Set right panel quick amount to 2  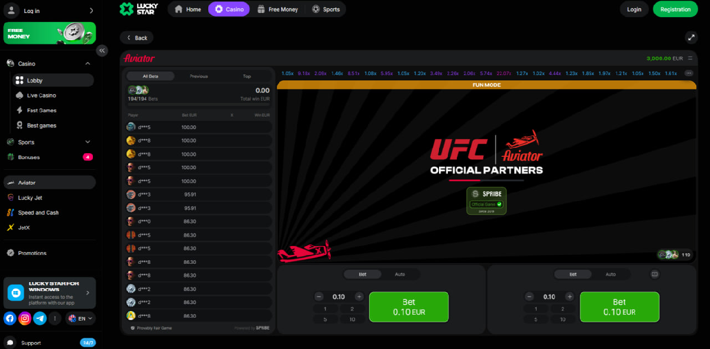point(563,309)
